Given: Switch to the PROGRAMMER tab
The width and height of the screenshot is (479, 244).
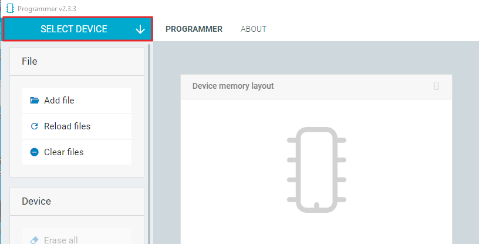Looking at the screenshot, I should [194, 29].
